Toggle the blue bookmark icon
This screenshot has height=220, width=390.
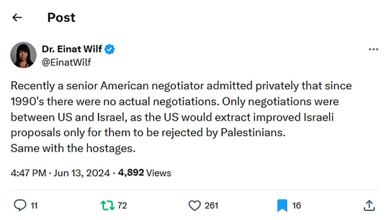[x=282, y=205]
